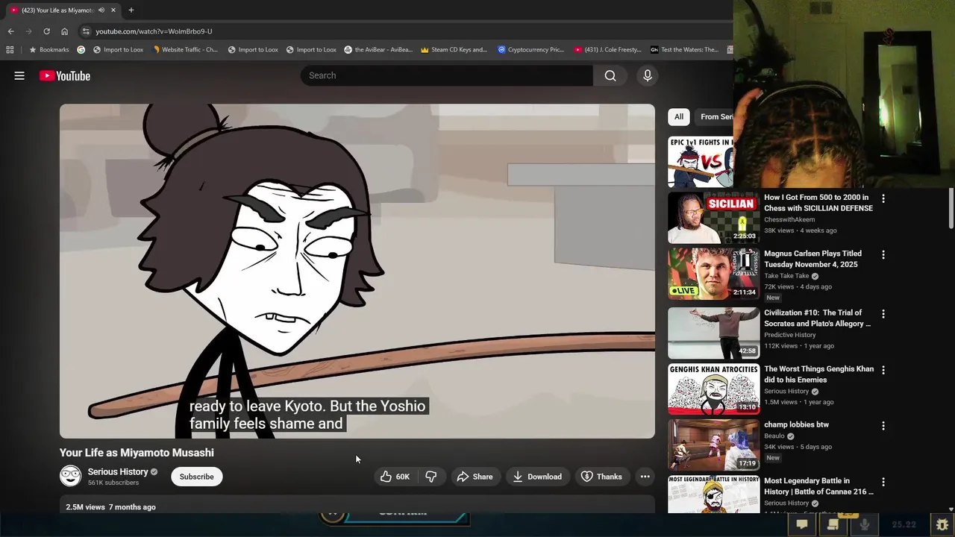The height and width of the screenshot is (537, 955).
Task: Select the From Serious History filter chip
Action: [x=715, y=116]
